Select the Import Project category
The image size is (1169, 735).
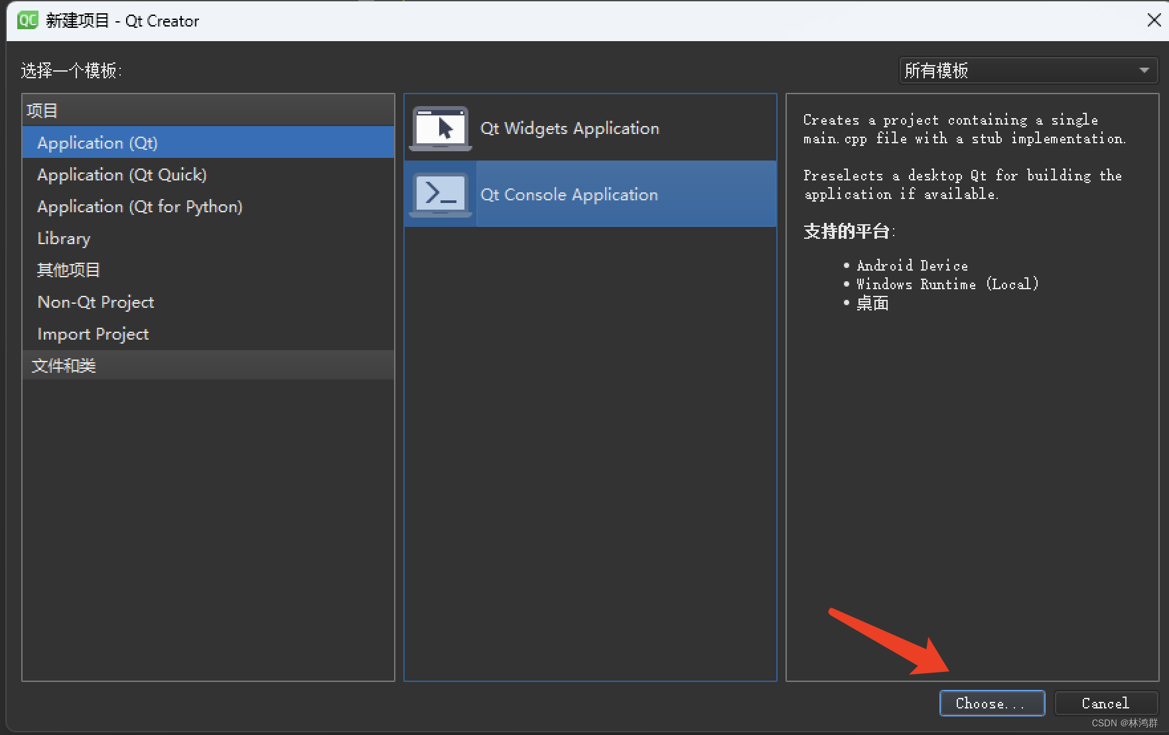click(208, 334)
